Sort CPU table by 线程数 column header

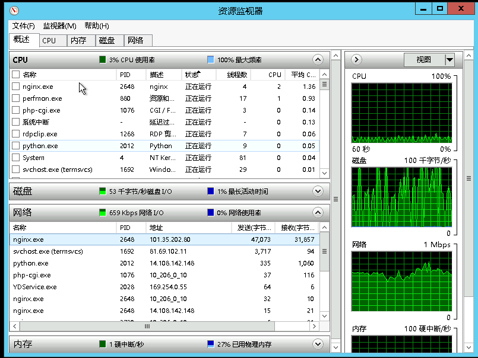click(233, 75)
